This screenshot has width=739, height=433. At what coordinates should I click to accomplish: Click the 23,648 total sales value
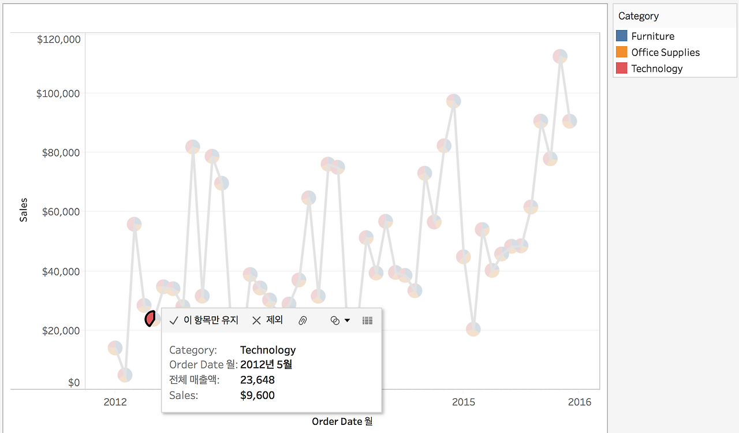click(x=257, y=380)
